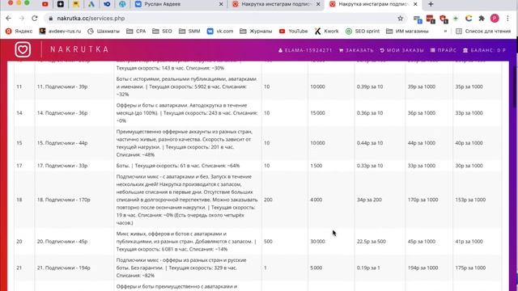Open the pinned Yandex Money 'Ю' tab

coord(107,4)
